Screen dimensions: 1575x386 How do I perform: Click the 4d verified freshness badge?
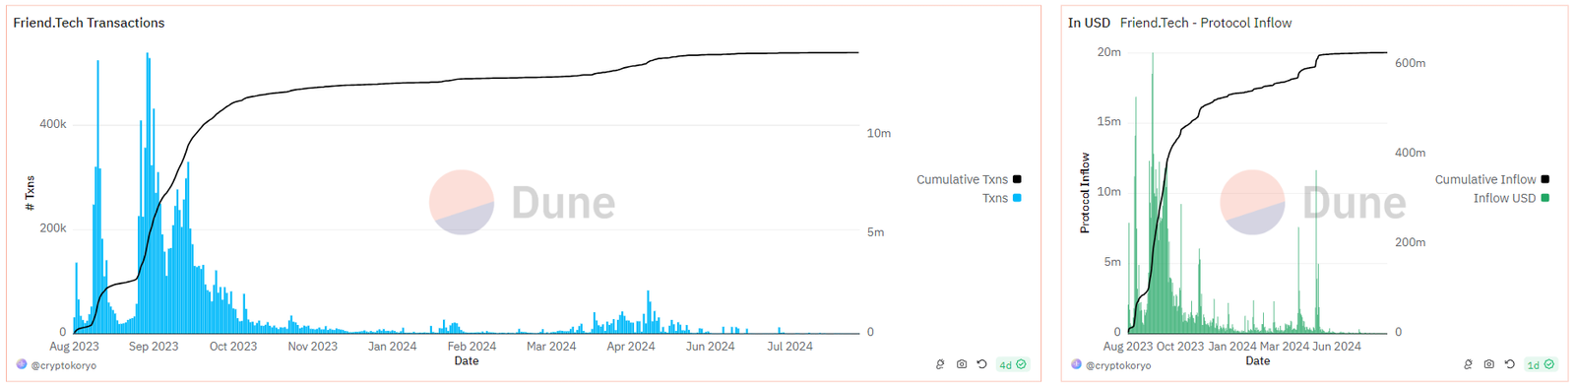click(x=1013, y=364)
